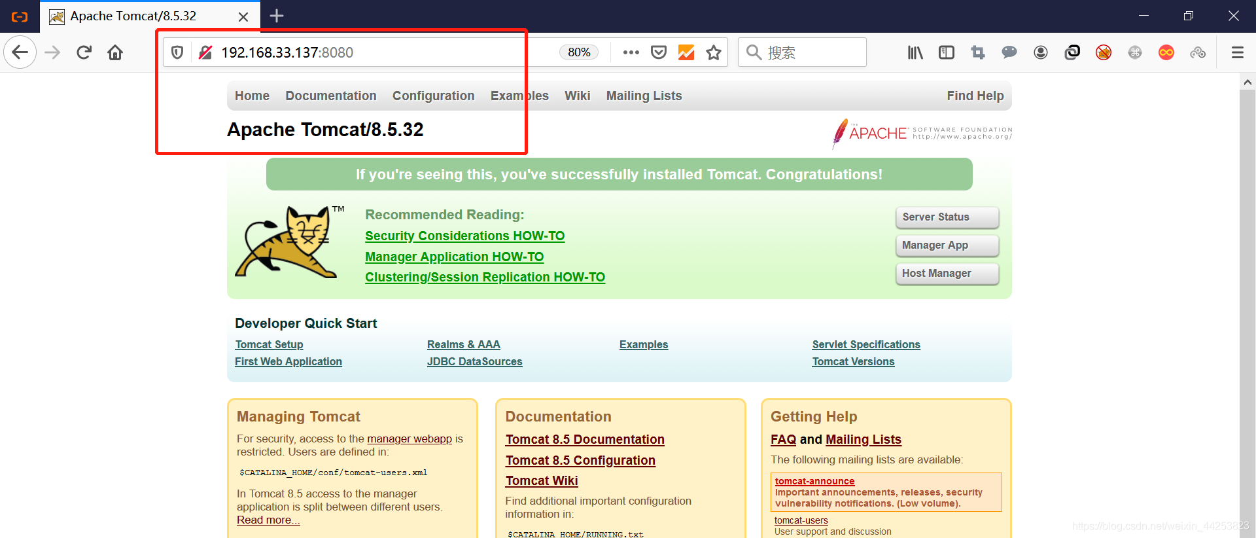Open the Examples link under Developer Quick Start
The image size is (1256, 538).
644,344
